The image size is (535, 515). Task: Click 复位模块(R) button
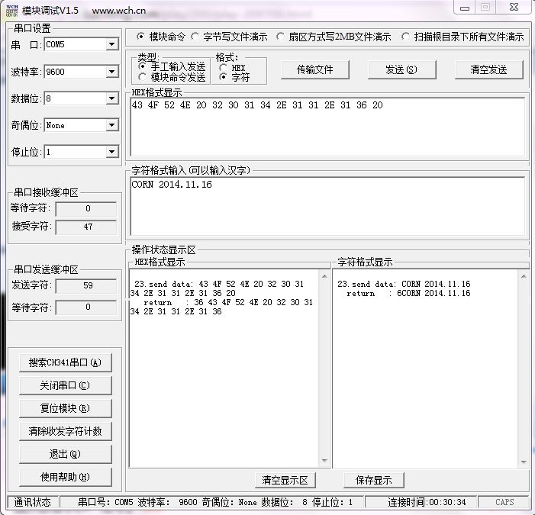click(65, 408)
